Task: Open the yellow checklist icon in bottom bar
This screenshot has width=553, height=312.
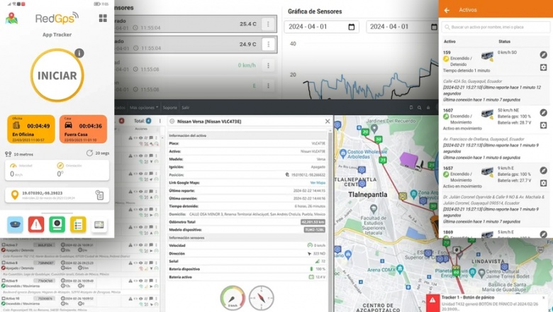Action: [78, 224]
